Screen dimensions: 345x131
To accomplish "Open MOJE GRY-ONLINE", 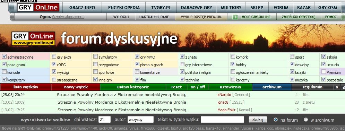I will pyautogui.click(x=256, y=17).
